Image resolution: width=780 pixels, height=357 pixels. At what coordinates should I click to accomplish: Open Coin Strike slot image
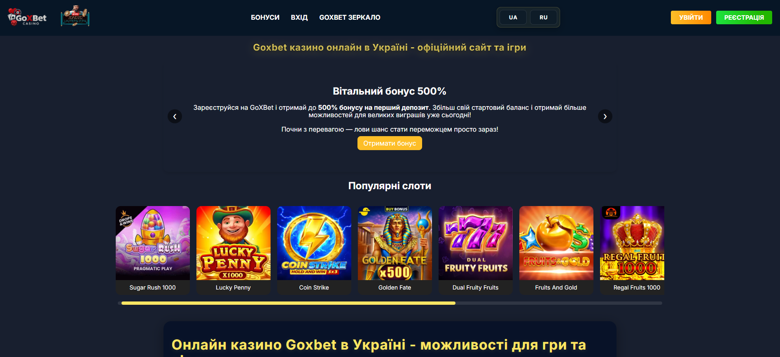pyautogui.click(x=314, y=243)
